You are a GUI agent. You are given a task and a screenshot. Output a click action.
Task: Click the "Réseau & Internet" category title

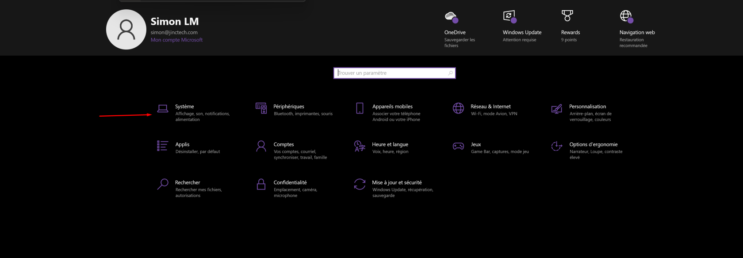point(490,106)
